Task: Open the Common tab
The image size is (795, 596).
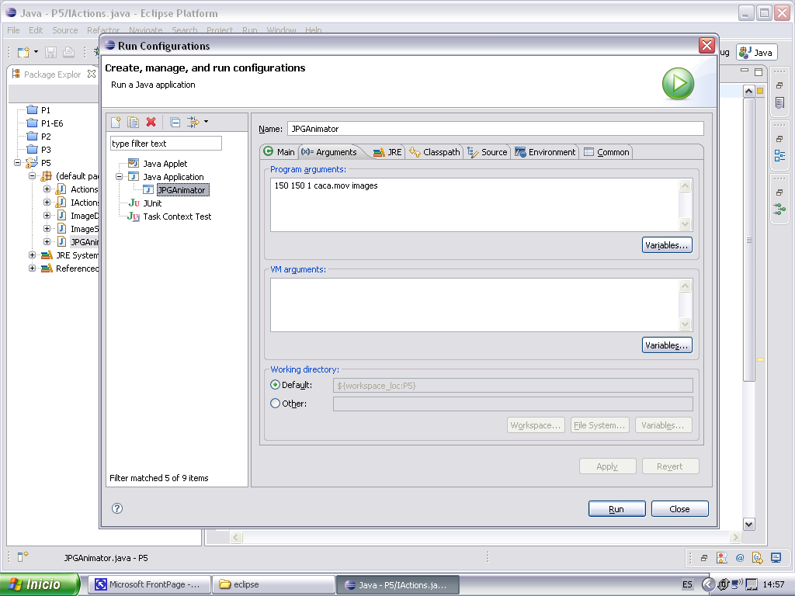Action: 606,152
